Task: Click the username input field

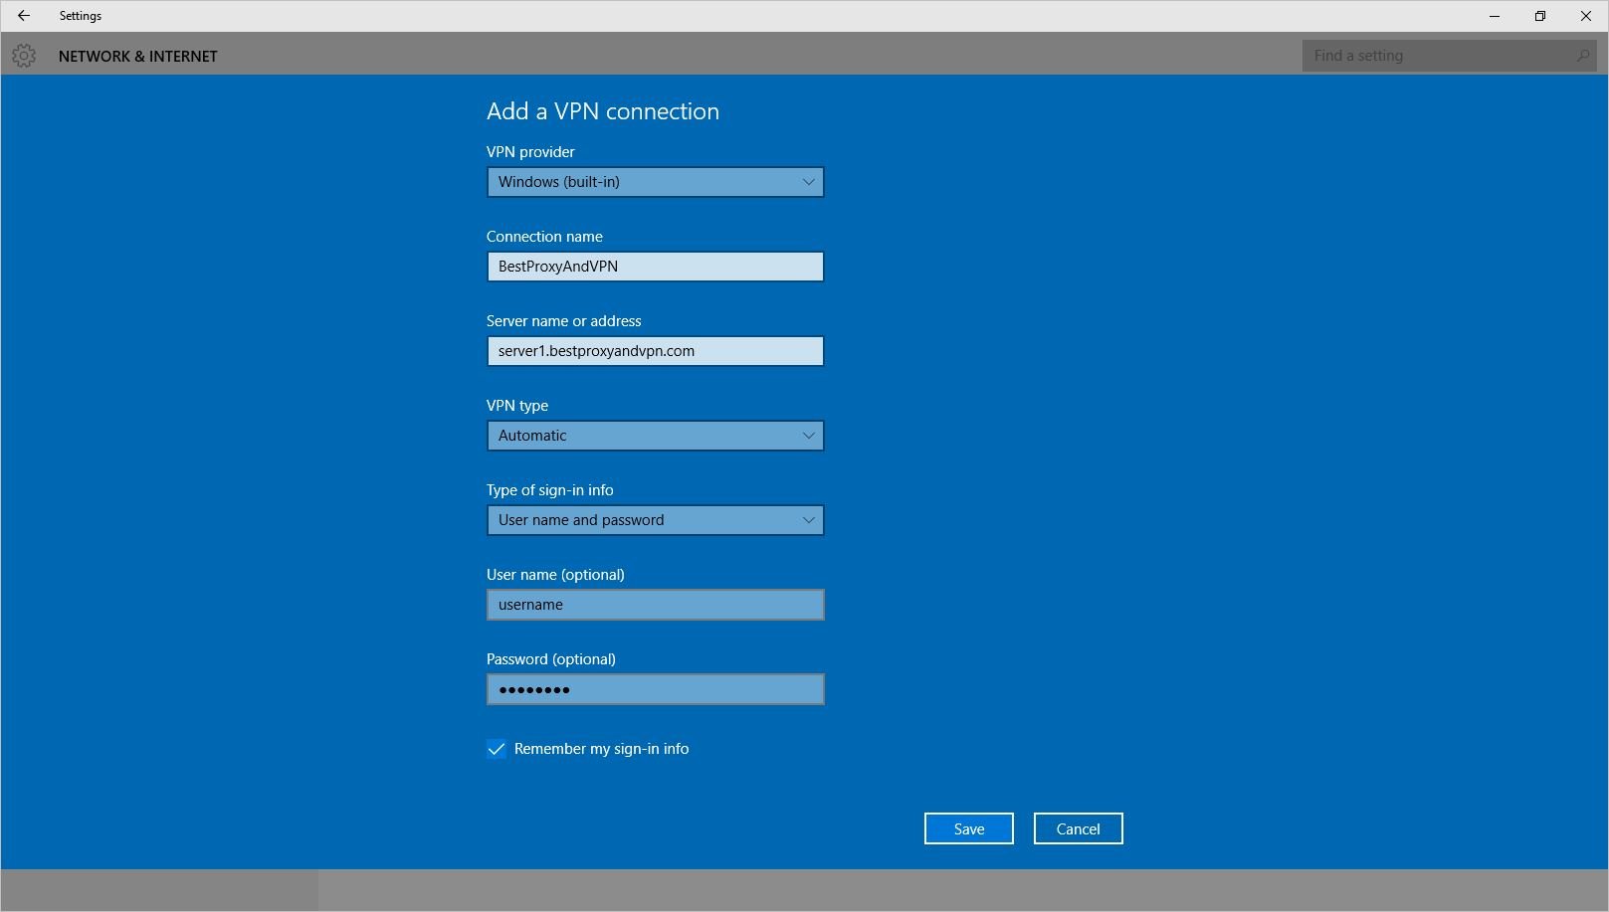Action: click(655, 604)
